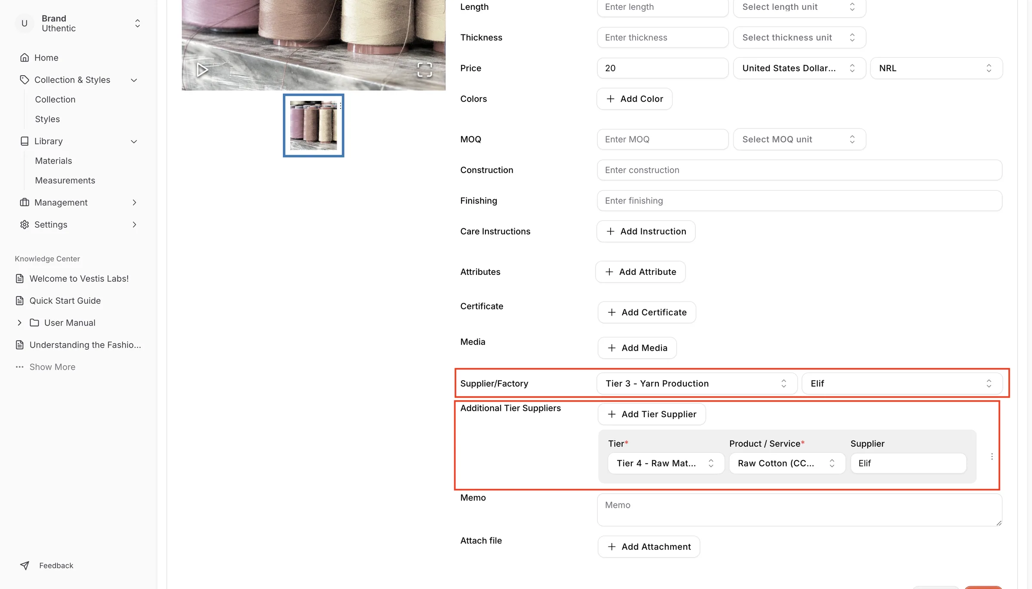The height and width of the screenshot is (589, 1032).
Task: Open three-dot menu for the Tier 4 supplier row
Action: coord(992,456)
